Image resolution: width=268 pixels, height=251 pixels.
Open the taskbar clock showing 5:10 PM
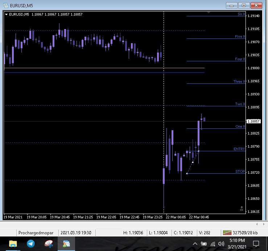237,244
